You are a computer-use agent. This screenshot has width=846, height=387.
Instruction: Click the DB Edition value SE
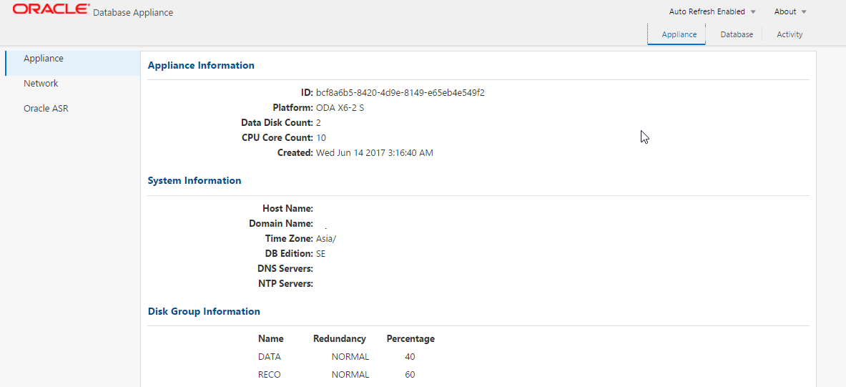tap(320, 254)
